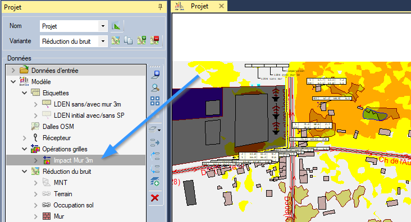
Task: Click the magnifier zoom-to-element icon
Action: pos(155,87)
